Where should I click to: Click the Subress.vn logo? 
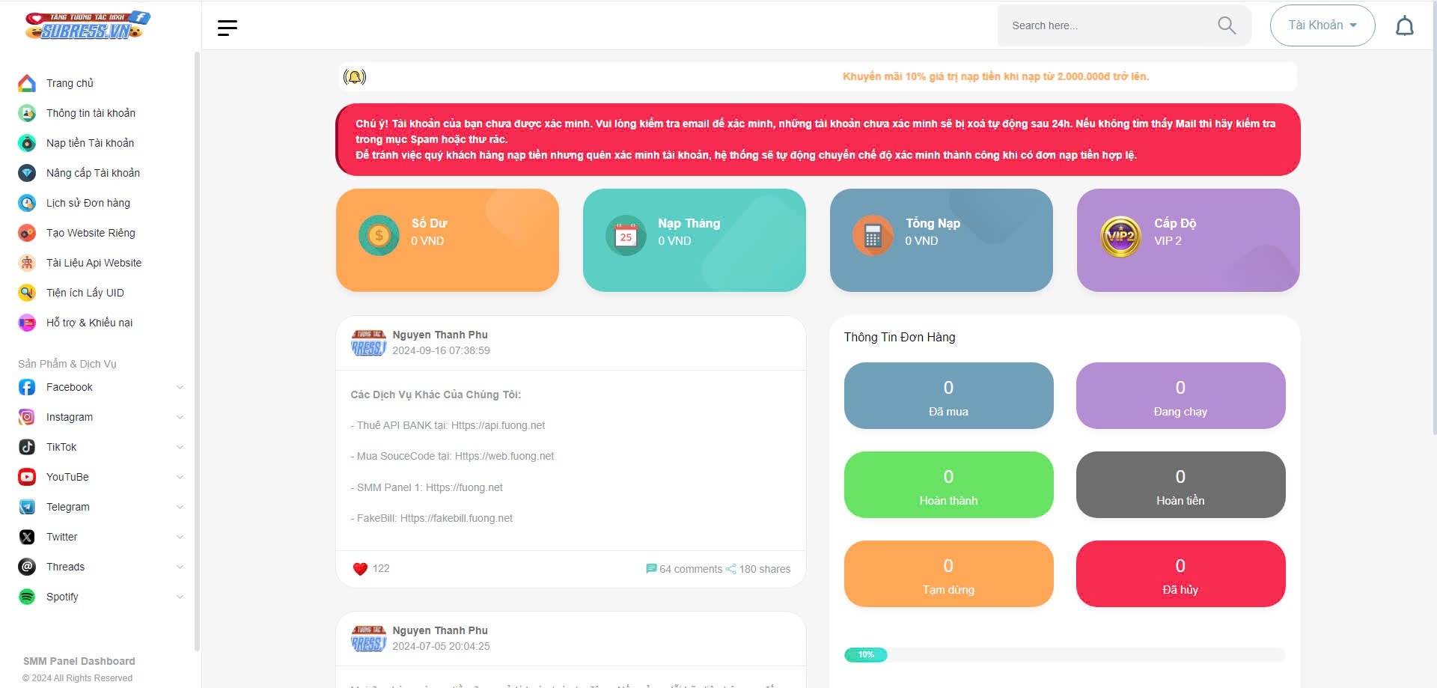pos(87,25)
